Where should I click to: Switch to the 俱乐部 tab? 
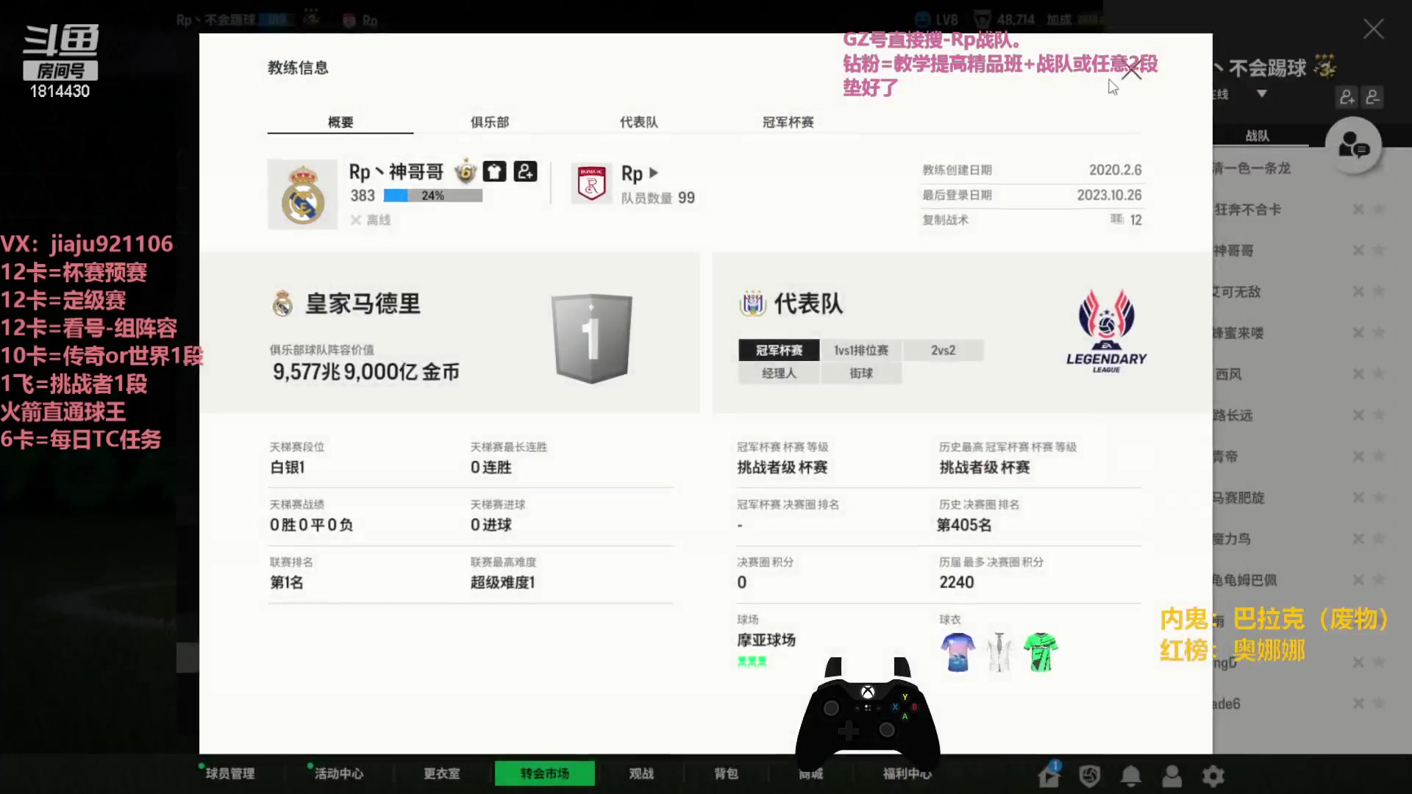click(x=489, y=122)
